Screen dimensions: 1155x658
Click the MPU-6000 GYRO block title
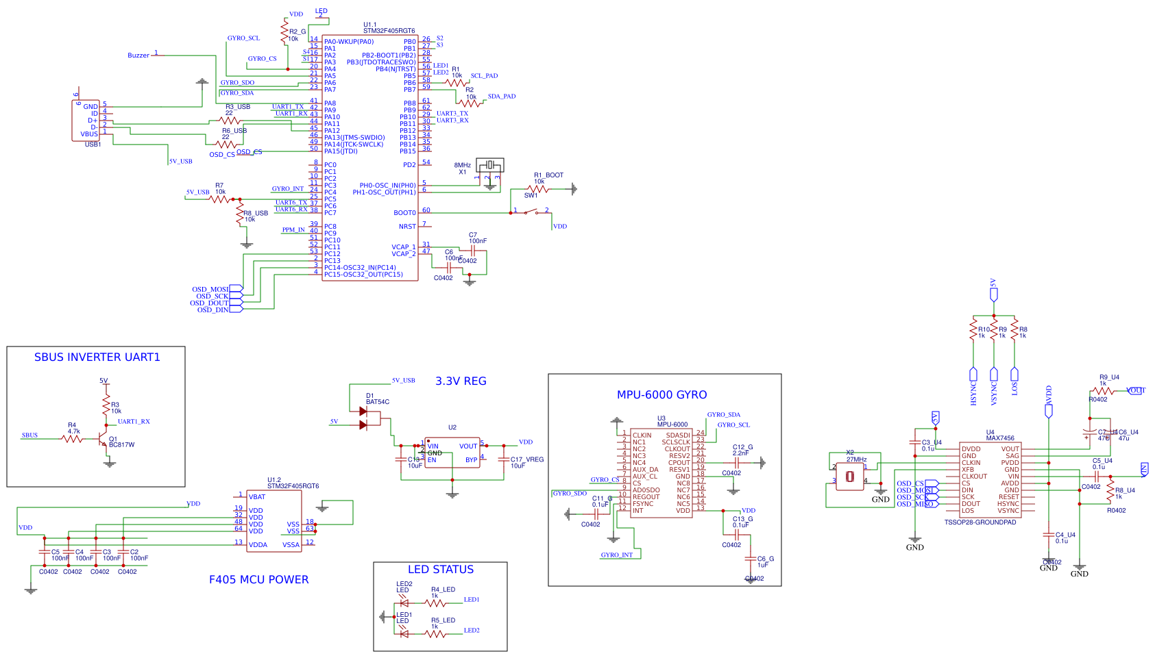tap(661, 395)
